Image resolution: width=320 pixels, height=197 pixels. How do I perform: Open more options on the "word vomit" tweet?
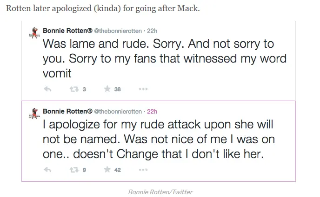point(143,89)
